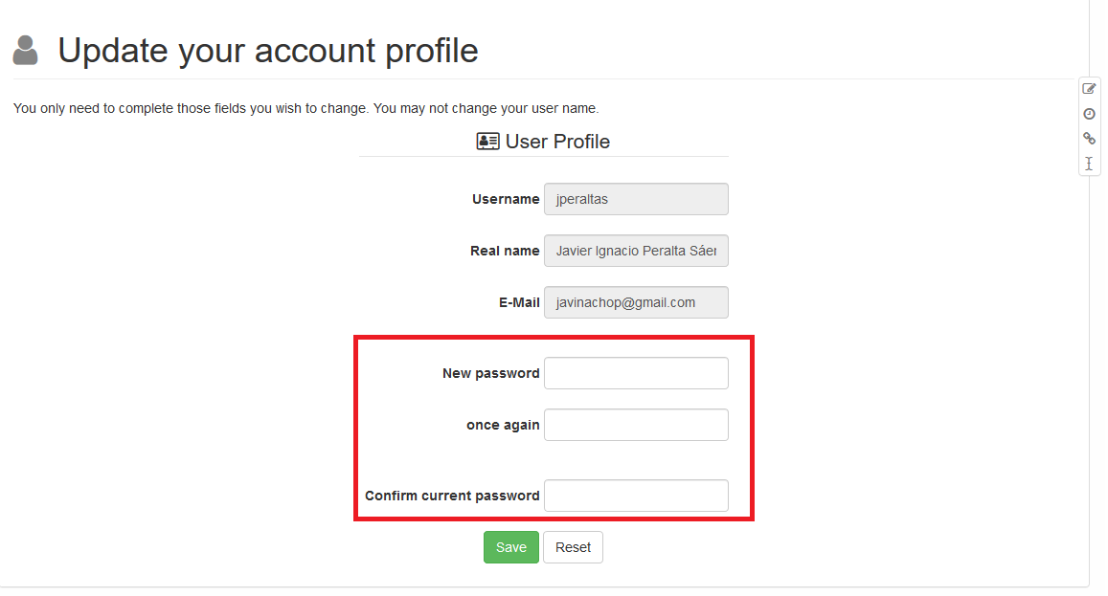The height and width of the screenshot is (596, 1108).
Task: Click the 'E-Mail' label text
Action: click(519, 302)
